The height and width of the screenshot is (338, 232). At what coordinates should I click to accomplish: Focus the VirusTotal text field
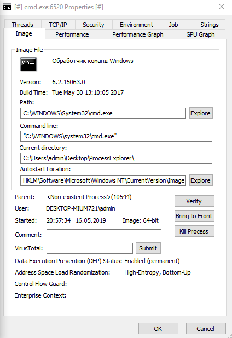click(x=90, y=248)
